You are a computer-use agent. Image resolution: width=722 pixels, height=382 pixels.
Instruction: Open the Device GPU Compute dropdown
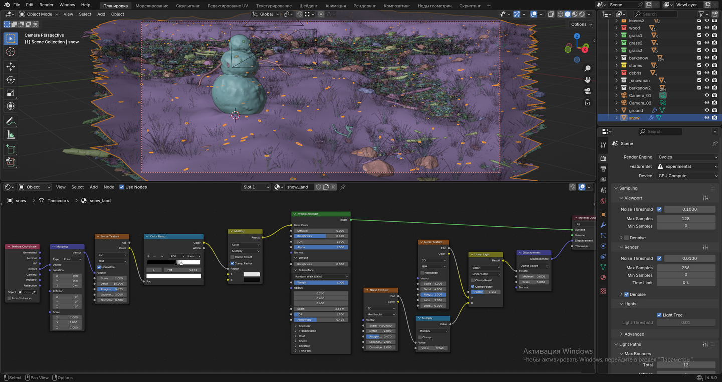pos(687,176)
